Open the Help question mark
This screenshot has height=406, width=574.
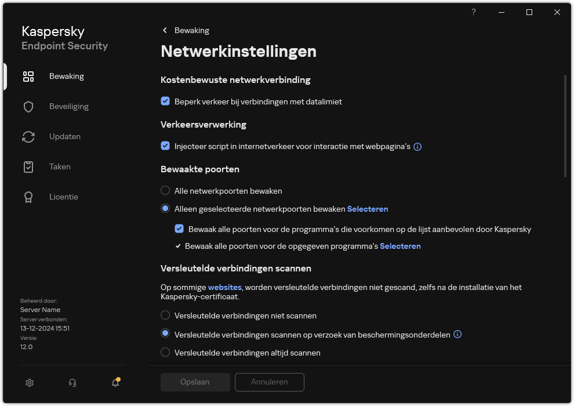pos(473,12)
